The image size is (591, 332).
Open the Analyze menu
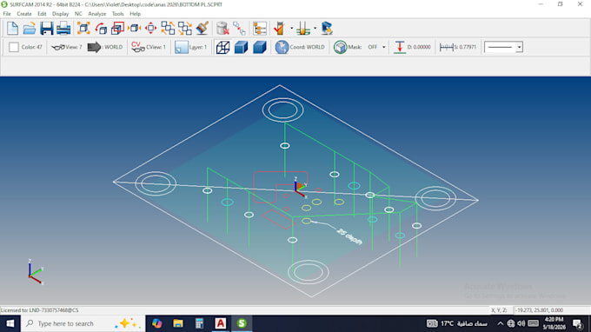(x=96, y=14)
